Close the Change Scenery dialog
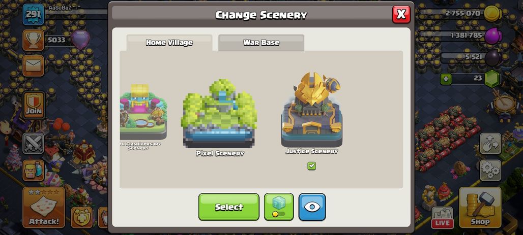 click(401, 14)
